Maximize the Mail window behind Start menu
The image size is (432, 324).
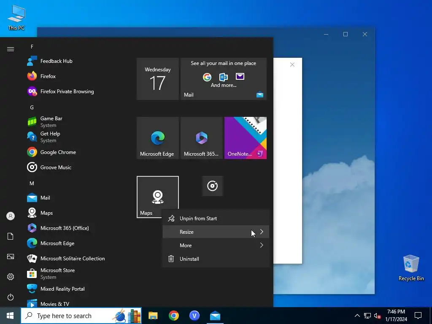pos(346,34)
